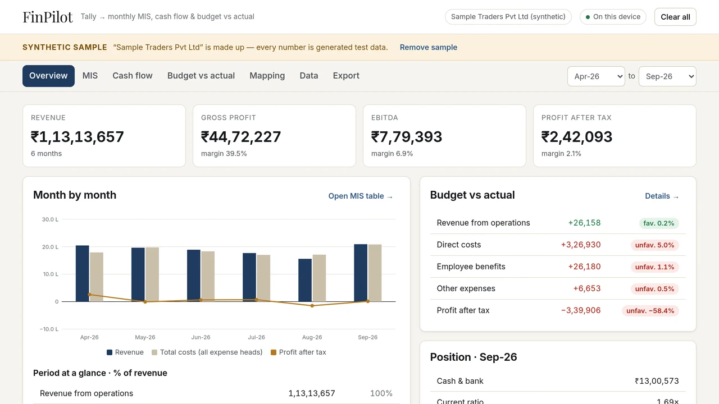Go to the Cash flow tab
The height and width of the screenshot is (404, 719).
[x=133, y=76]
